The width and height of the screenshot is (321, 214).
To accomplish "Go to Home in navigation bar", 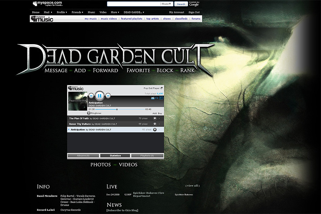I will coord(36,12).
